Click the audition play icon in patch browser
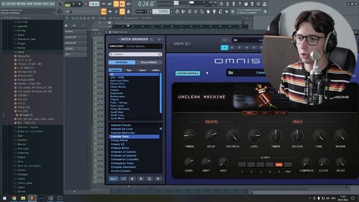 (x=158, y=179)
